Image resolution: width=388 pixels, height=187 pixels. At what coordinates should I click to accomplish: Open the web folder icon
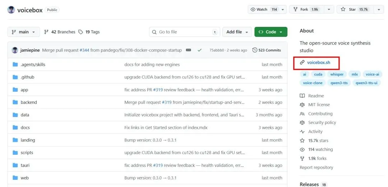coord(15,178)
